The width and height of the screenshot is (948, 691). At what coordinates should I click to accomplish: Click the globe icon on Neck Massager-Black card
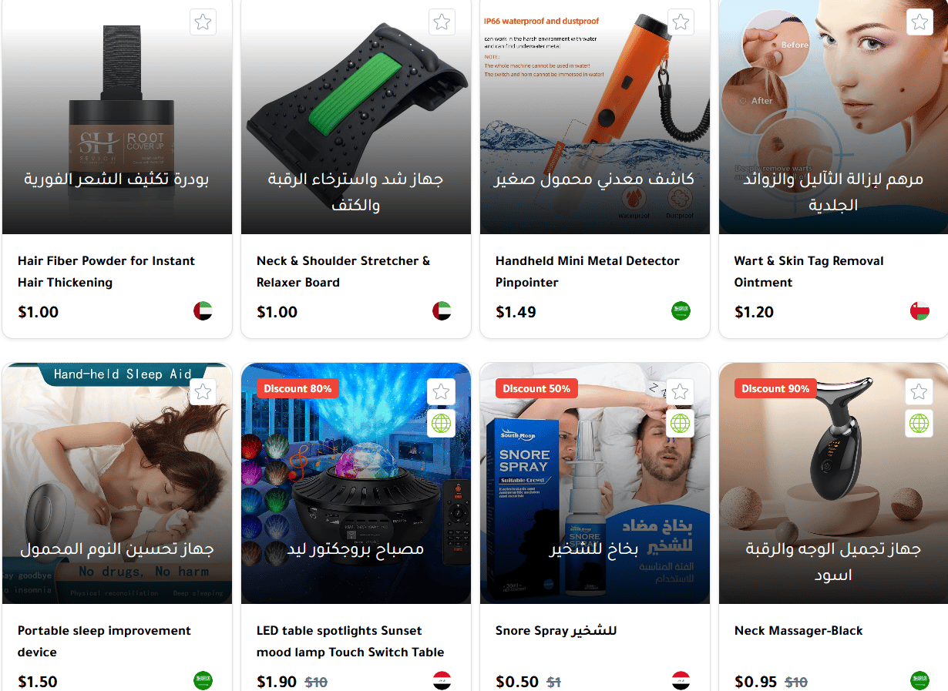click(x=919, y=423)
